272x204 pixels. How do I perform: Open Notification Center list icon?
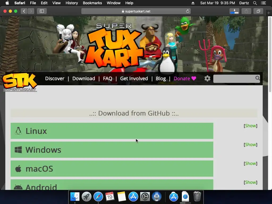click(x=263, y=3)
